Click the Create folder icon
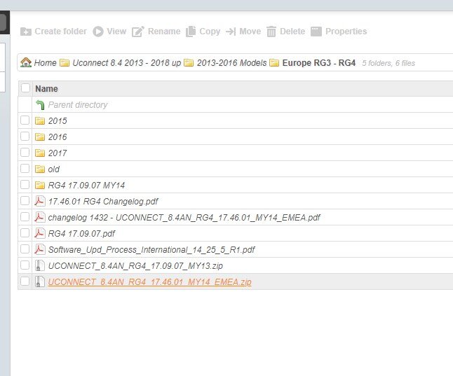 pyautogui.click(x=26, y=32)
